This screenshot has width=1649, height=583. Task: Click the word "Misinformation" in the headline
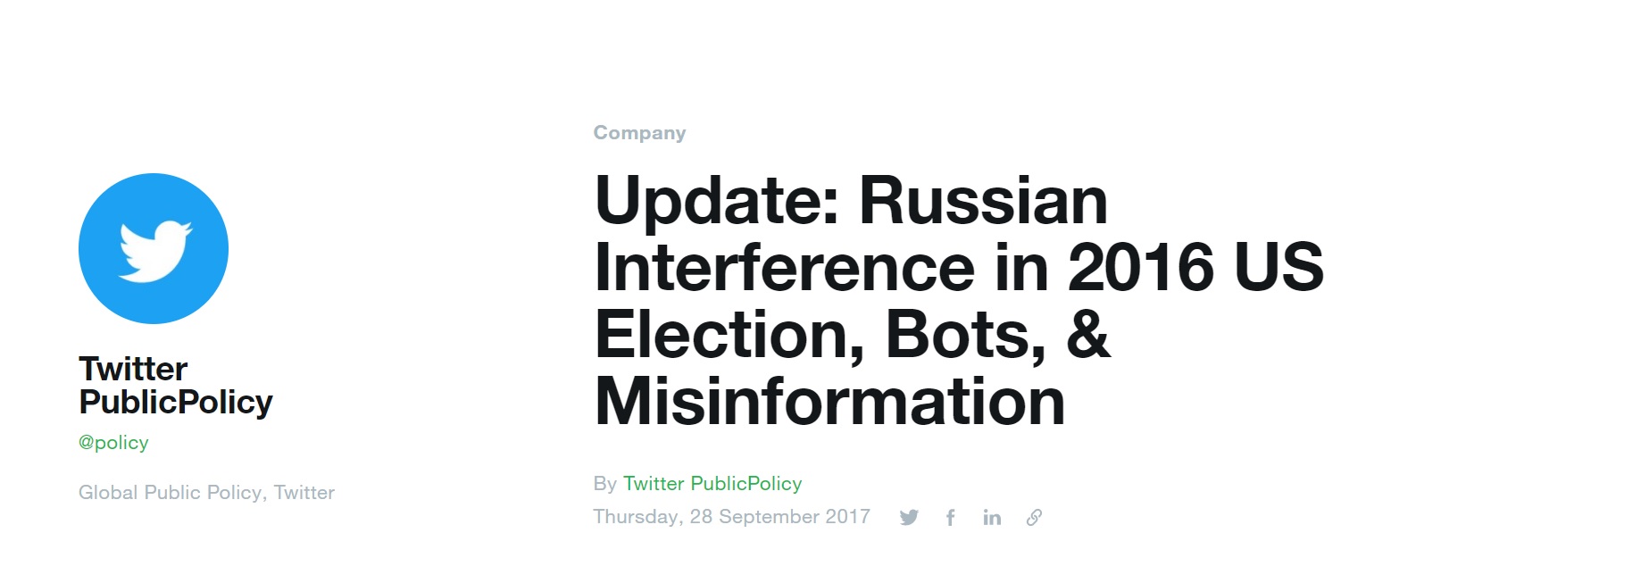(x=830, y=402)
